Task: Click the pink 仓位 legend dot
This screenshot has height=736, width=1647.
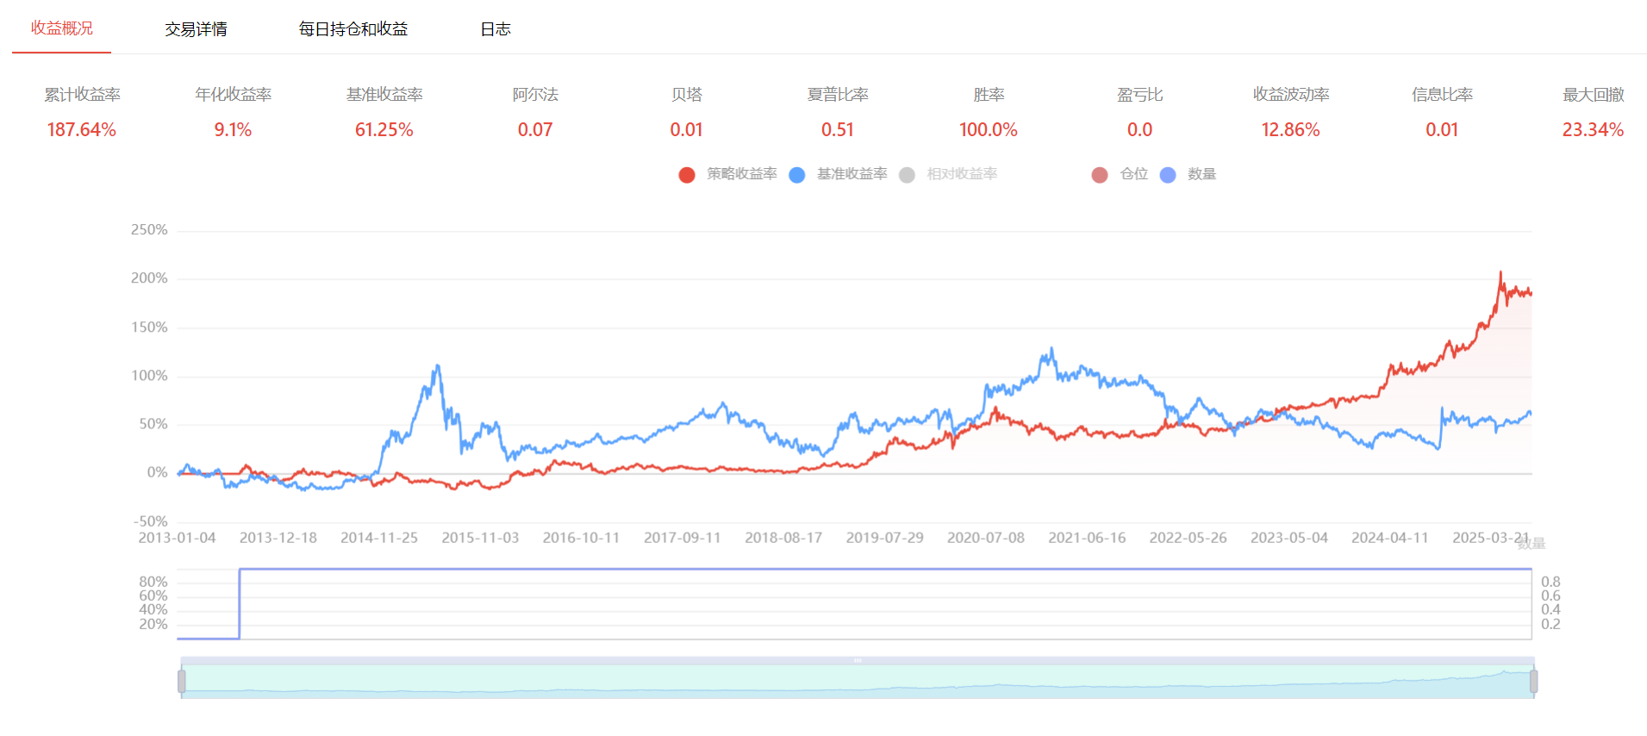Action: (1100, 175)
